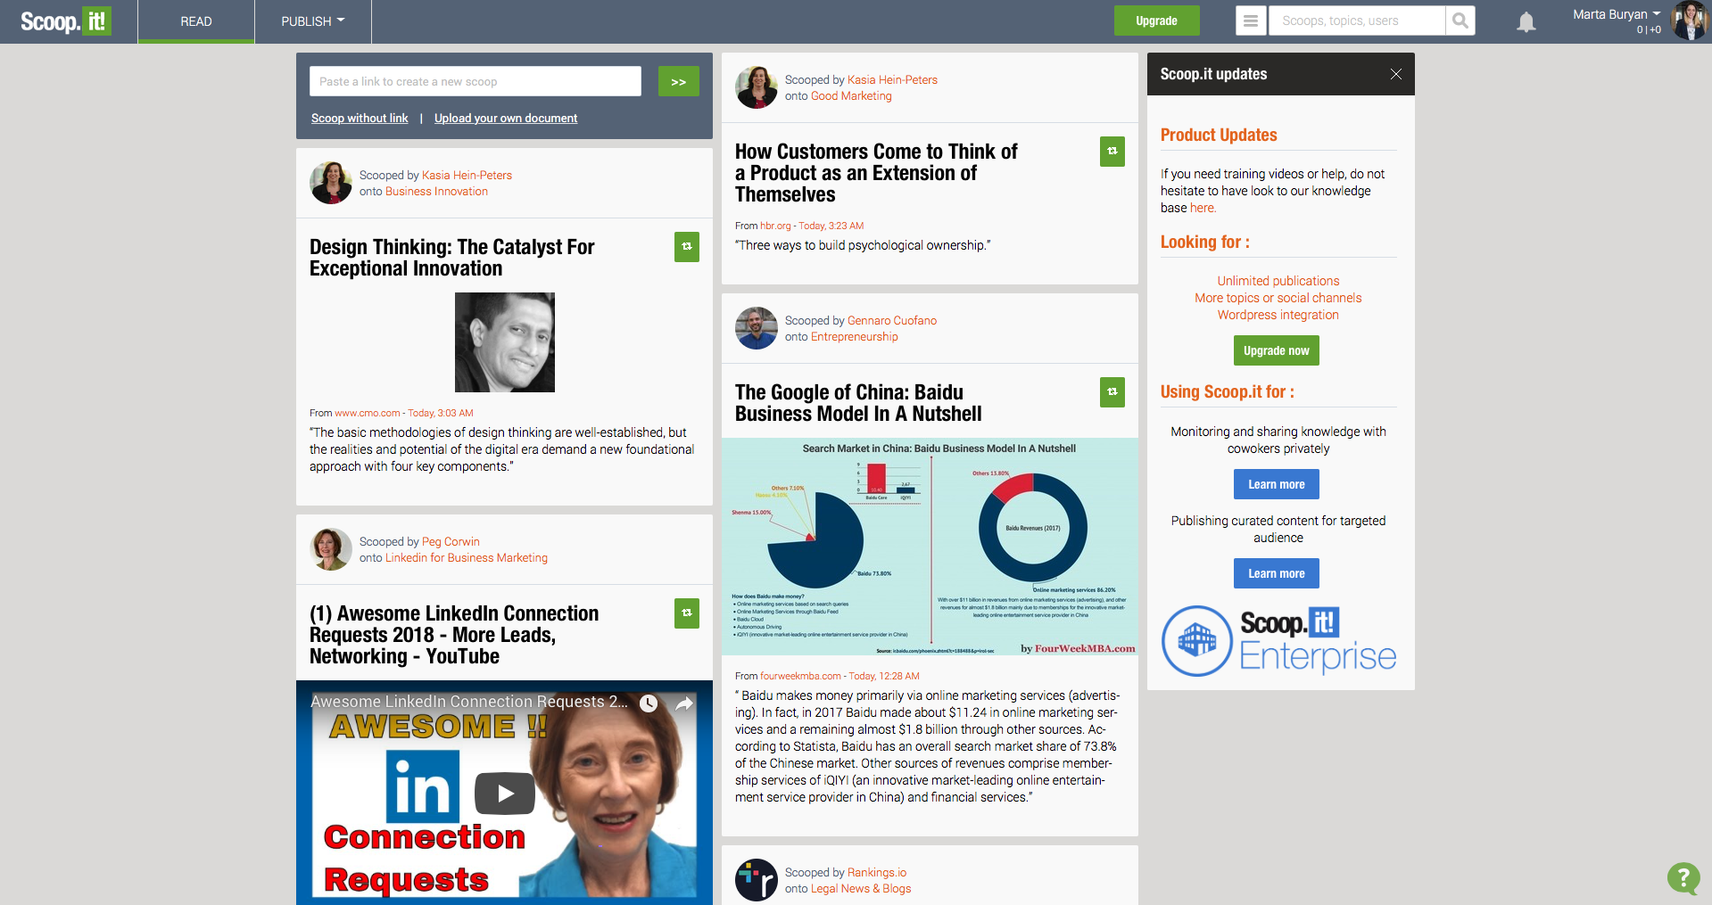
Task: Click the share arrow on video
Action: coord(684,703)
